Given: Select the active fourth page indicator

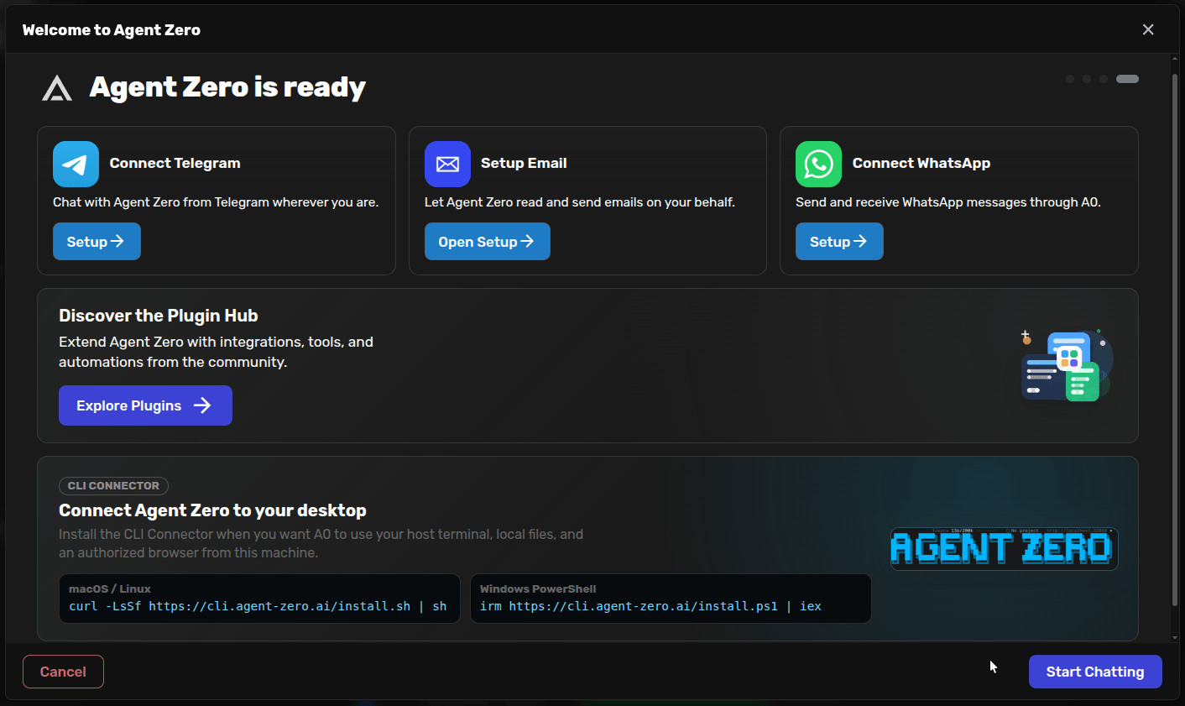Looking at the screenshot, I should (1127, 79).
